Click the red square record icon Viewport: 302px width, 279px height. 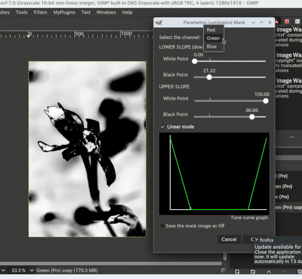(287, 22)
